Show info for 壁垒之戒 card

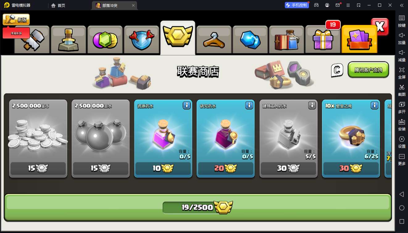click(x=374, y=105)
